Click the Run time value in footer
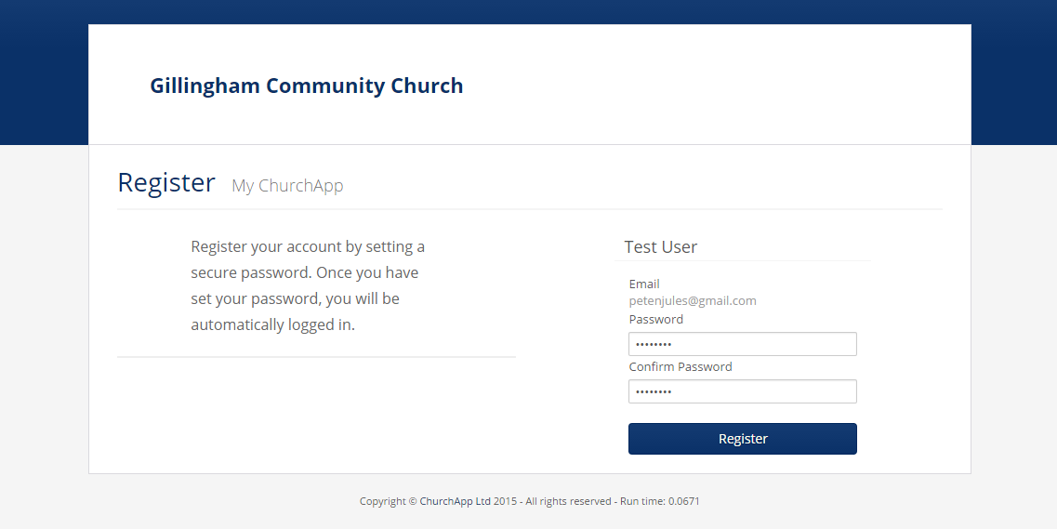Screen dimensions: 1057x529 point(683,501)
